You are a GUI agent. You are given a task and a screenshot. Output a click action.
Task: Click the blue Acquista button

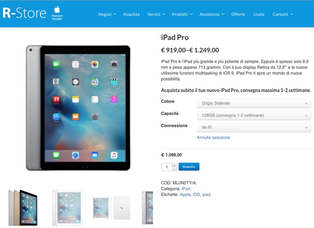tap(189, 167)
